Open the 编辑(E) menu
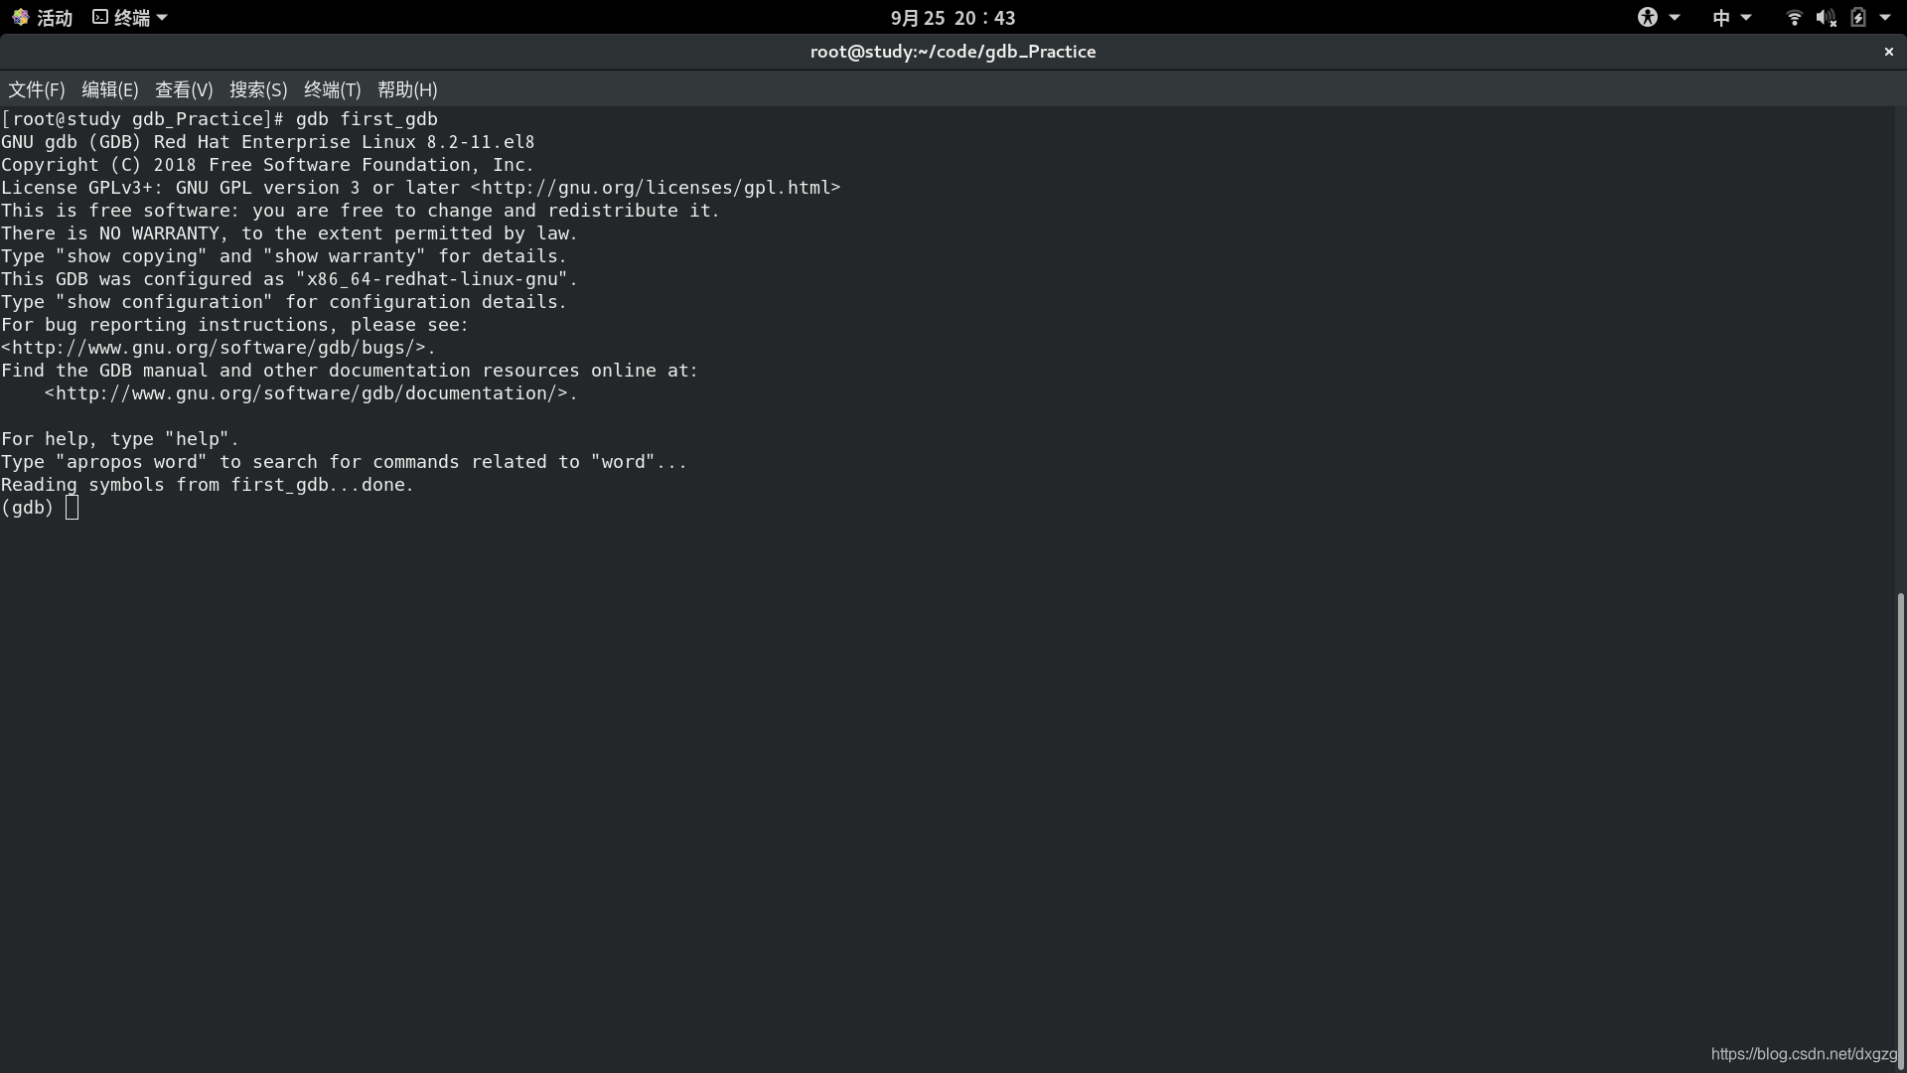1907x1073 pixels. coord(109,89)
